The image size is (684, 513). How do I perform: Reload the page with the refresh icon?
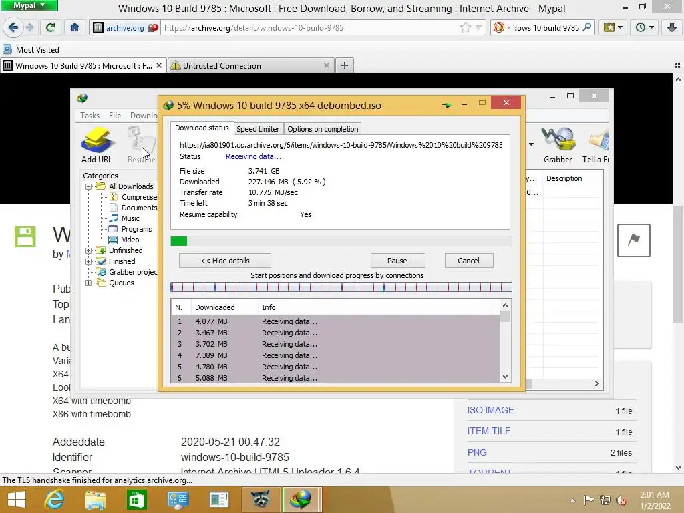tap(50, 28)
